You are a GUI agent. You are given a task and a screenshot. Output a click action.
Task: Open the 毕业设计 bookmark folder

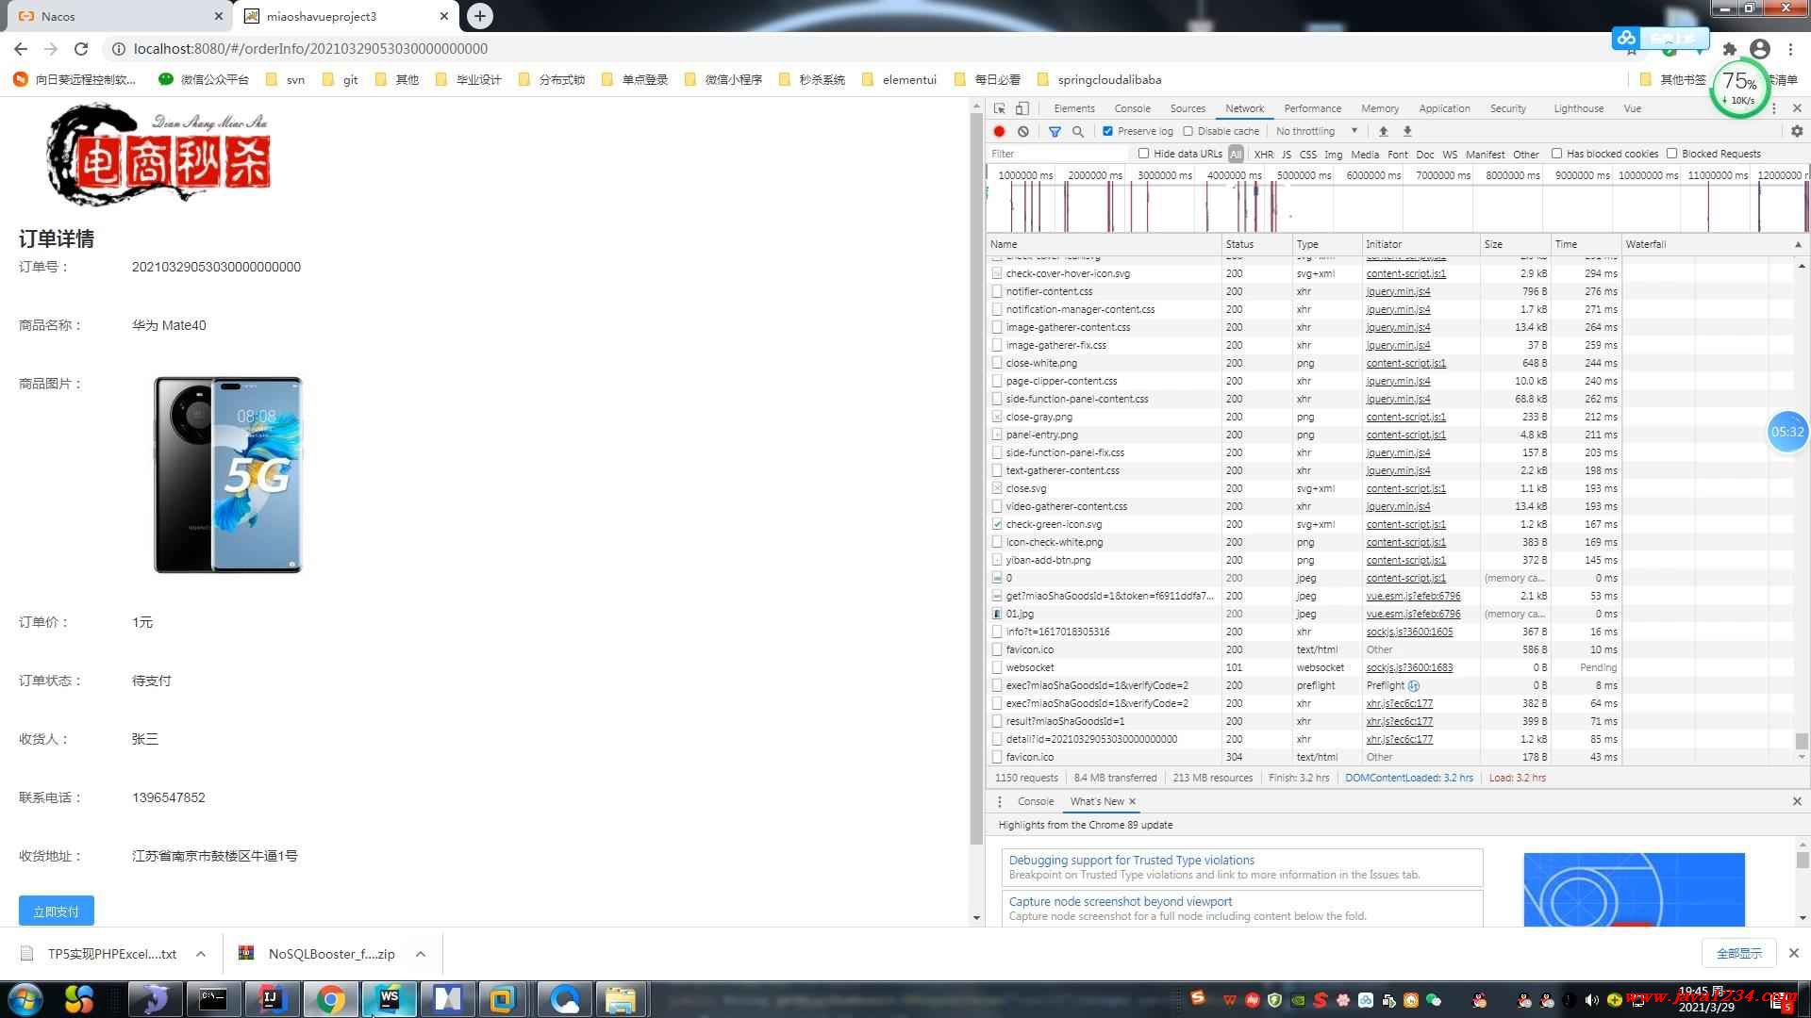pos(469,80)
